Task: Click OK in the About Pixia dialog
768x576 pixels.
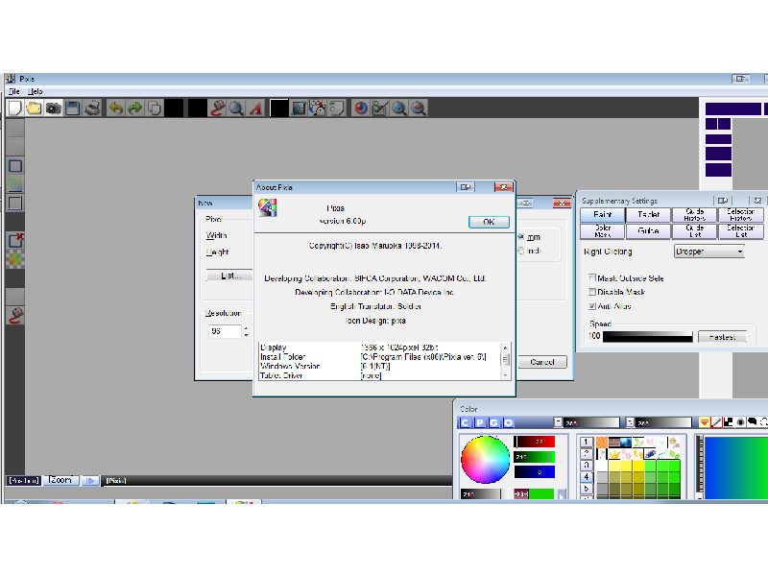Action: tap(489, 222)
